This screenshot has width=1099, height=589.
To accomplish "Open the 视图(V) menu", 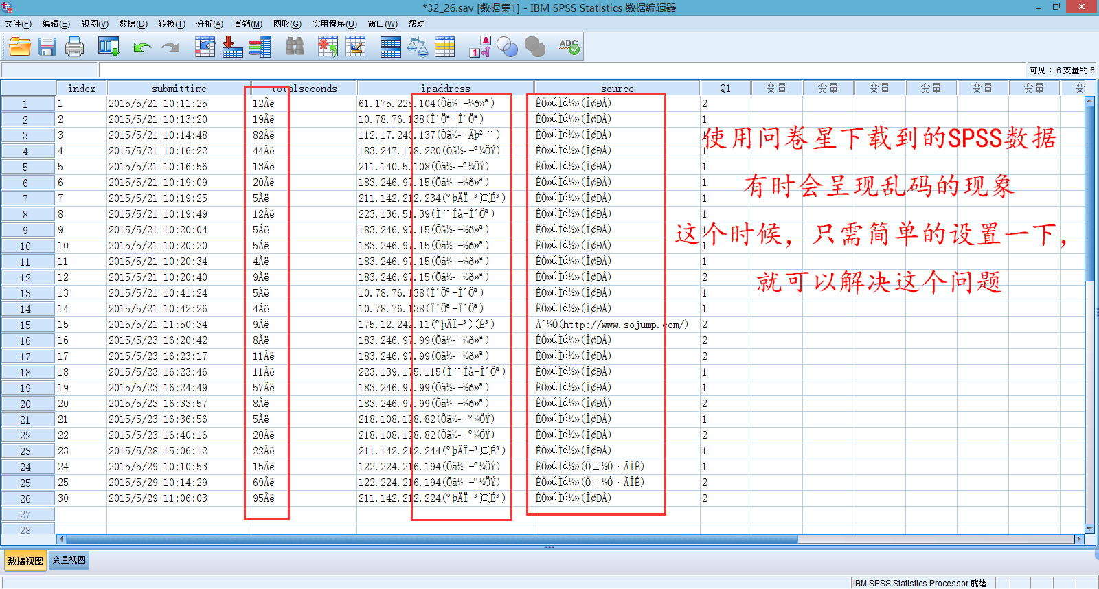I will click(95, 24).
